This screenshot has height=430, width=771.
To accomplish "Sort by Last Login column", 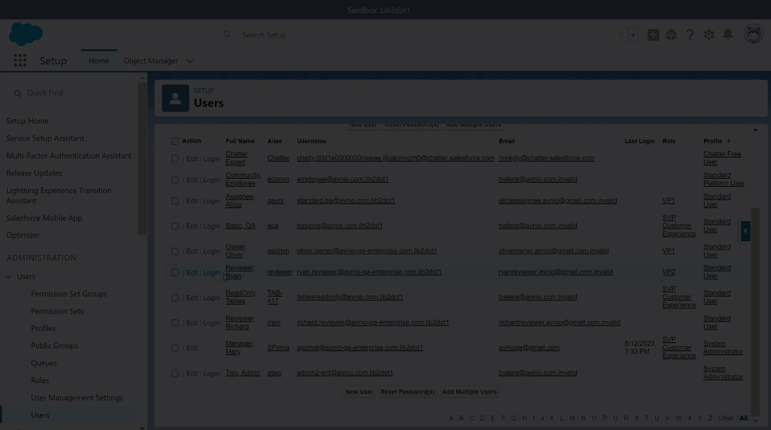I will 640,141.
